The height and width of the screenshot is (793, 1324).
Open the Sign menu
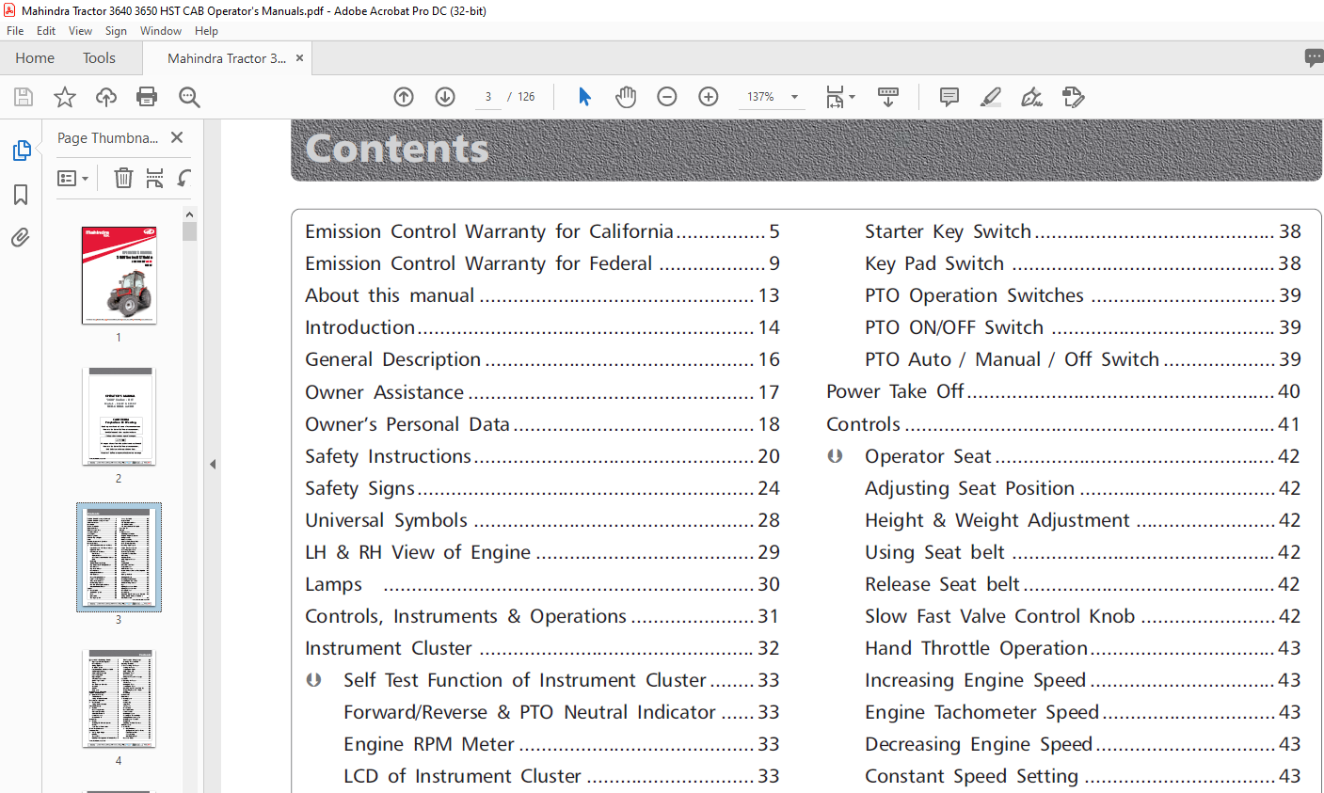click(116, 31)
